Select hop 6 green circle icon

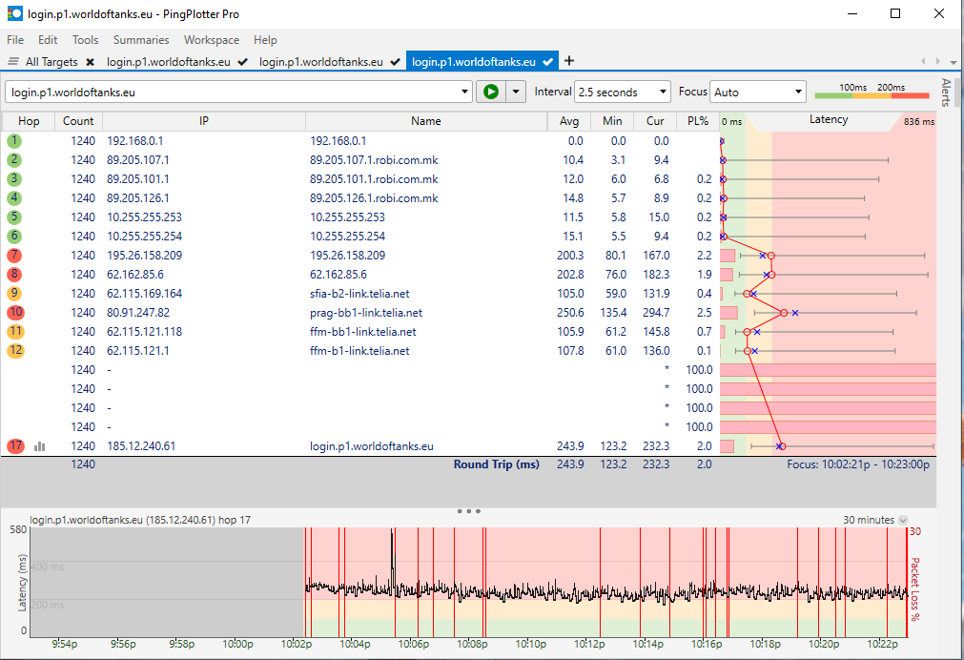click(14, 237)
